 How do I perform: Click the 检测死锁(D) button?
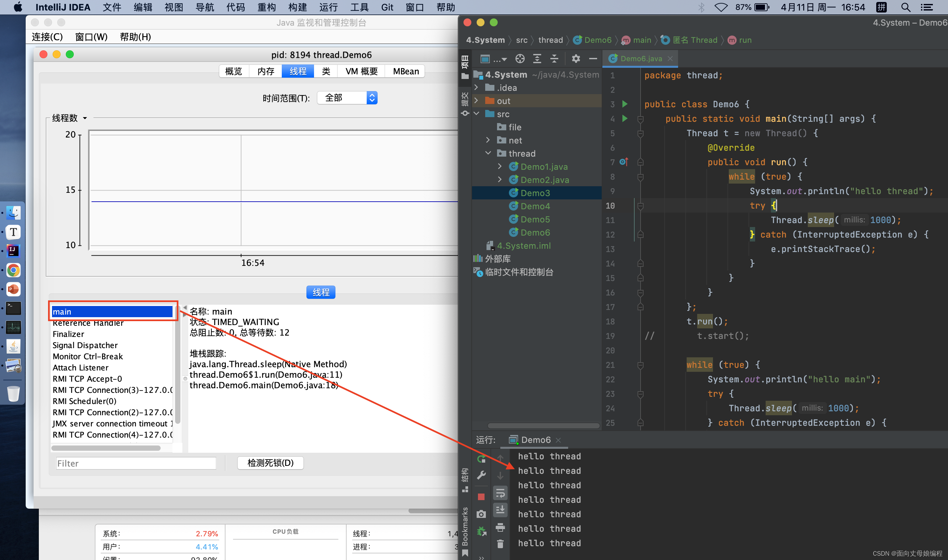(270, 463)
